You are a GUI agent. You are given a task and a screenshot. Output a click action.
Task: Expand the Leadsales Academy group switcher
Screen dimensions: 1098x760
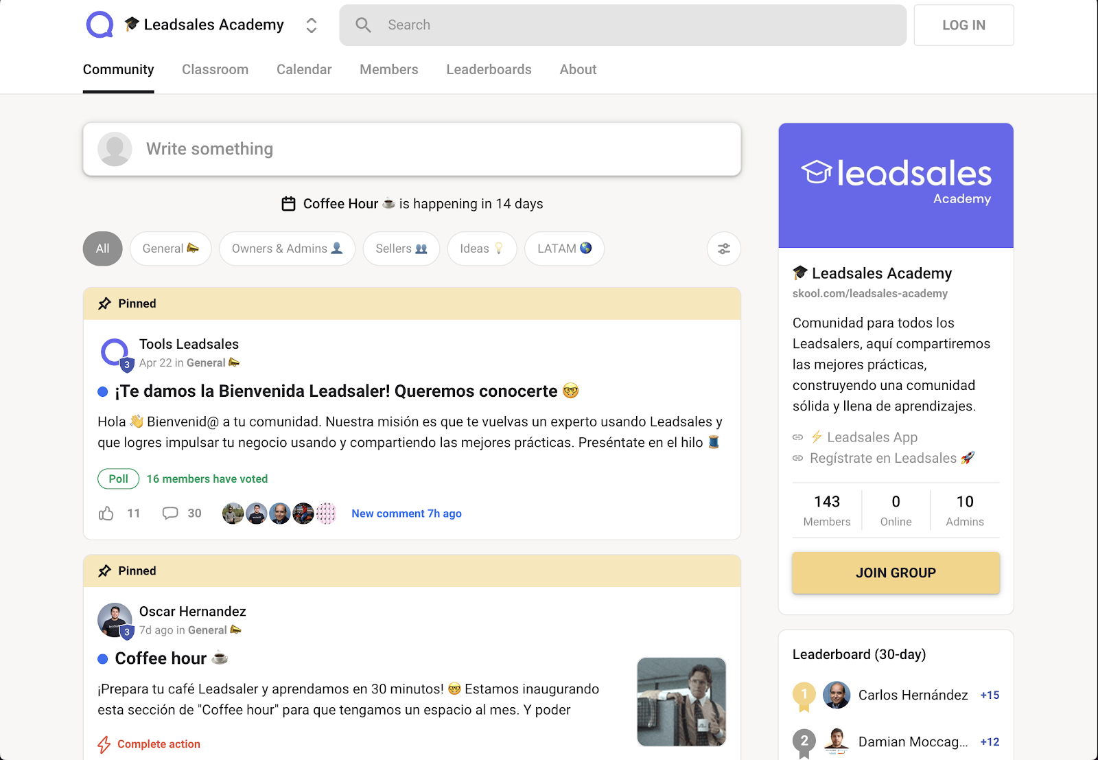tap(311, 25)
